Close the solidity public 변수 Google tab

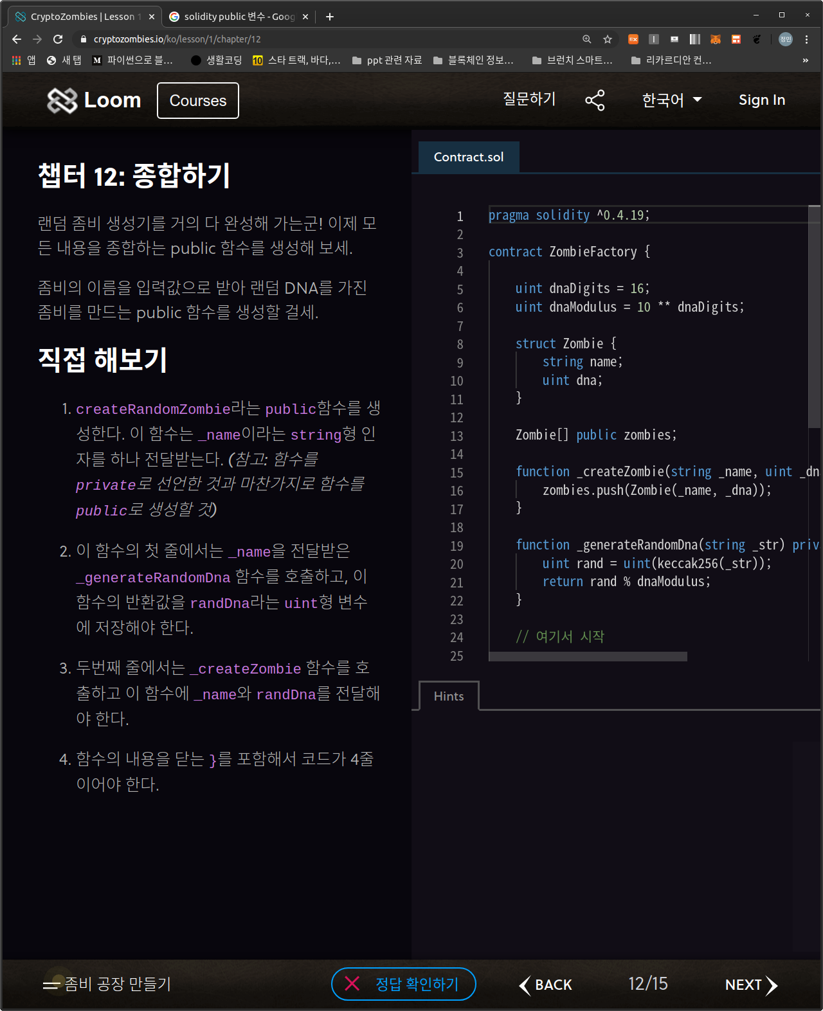tap(305, 17)
